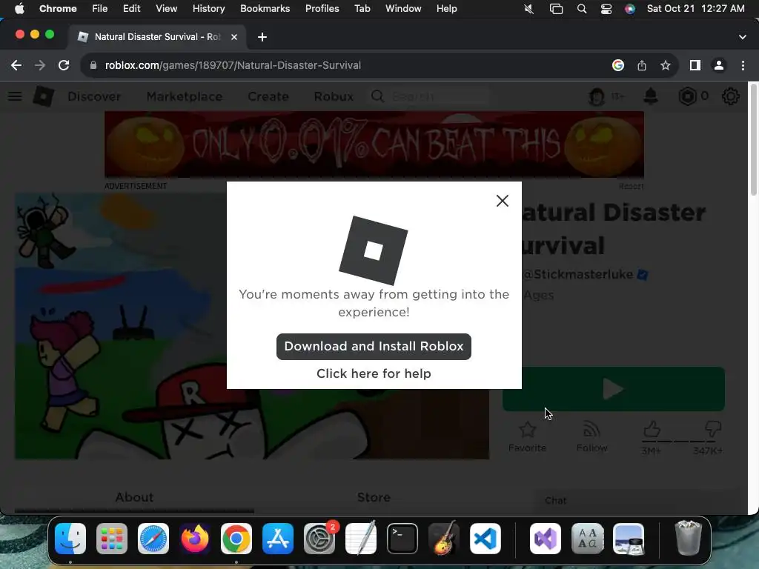Open the Click here for help link

(x=374, y=373)
